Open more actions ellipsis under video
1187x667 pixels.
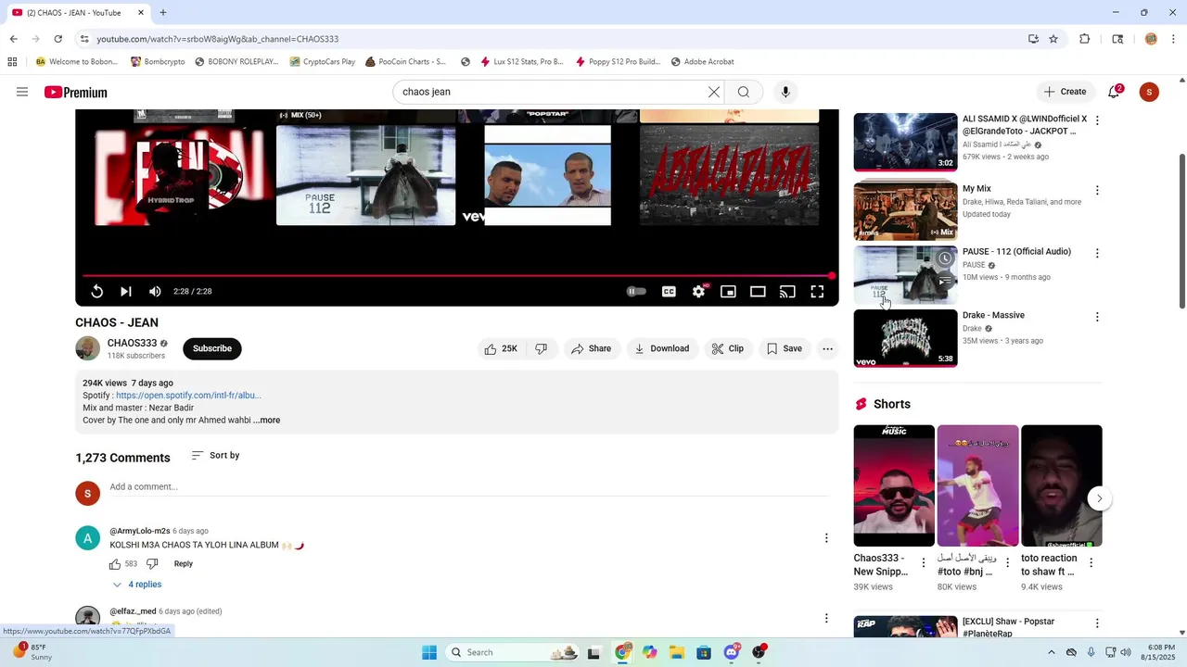pyautogui.click(x=827, y=348)
